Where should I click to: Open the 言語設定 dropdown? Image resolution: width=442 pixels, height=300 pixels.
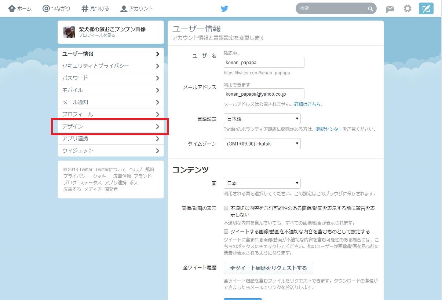tap(262, 119)
